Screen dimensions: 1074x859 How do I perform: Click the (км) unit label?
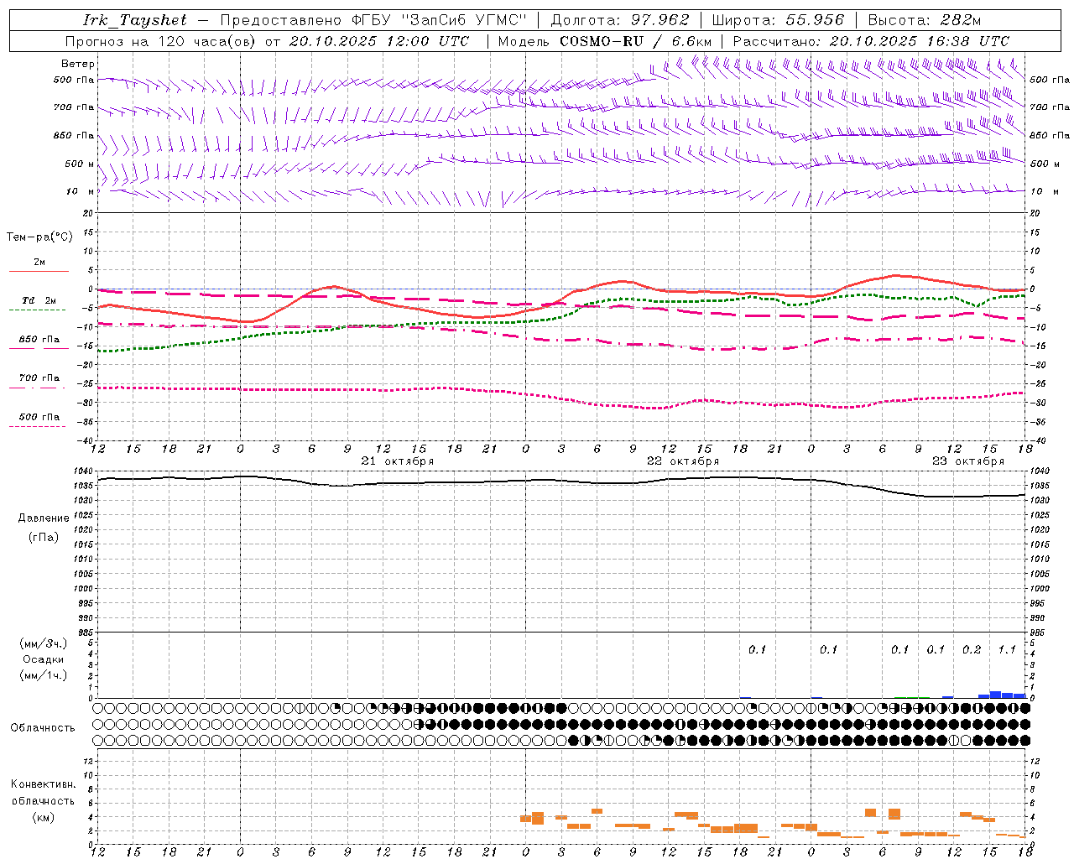[44, 817]
